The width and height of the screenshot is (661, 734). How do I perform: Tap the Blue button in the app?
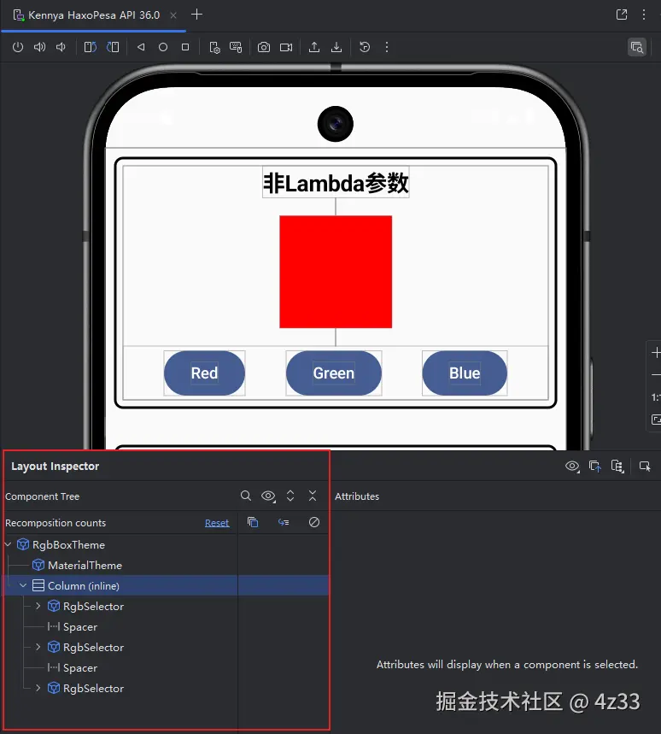click(x=465, y=373)
